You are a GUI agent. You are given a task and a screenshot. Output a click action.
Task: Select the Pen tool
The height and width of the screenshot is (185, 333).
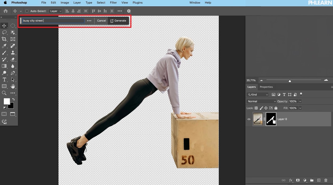pos(13,73)
